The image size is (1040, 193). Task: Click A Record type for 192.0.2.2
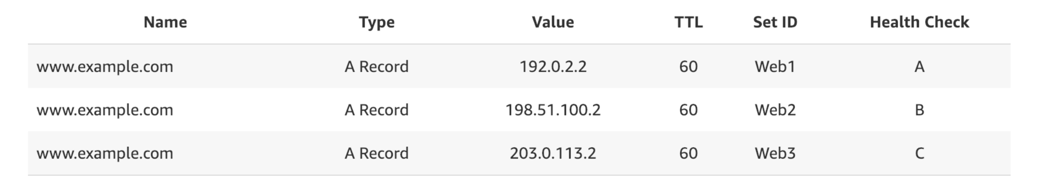(x=376, y=67)
